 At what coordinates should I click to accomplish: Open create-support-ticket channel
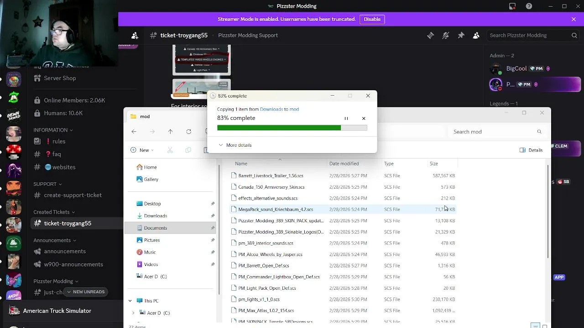[x=72, y=195]
